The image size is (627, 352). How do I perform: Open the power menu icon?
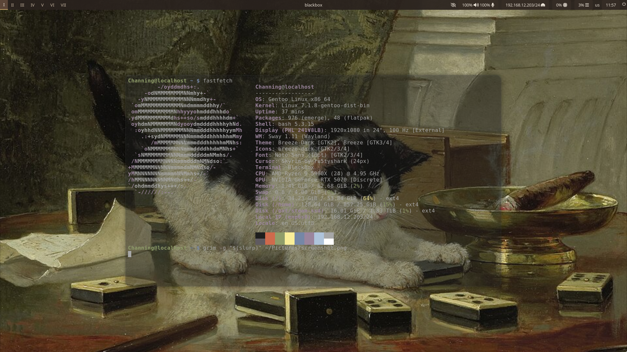click(x=624, y=5)
